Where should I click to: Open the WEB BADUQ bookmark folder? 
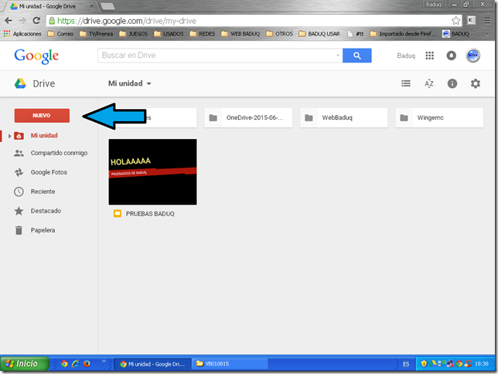240,34
